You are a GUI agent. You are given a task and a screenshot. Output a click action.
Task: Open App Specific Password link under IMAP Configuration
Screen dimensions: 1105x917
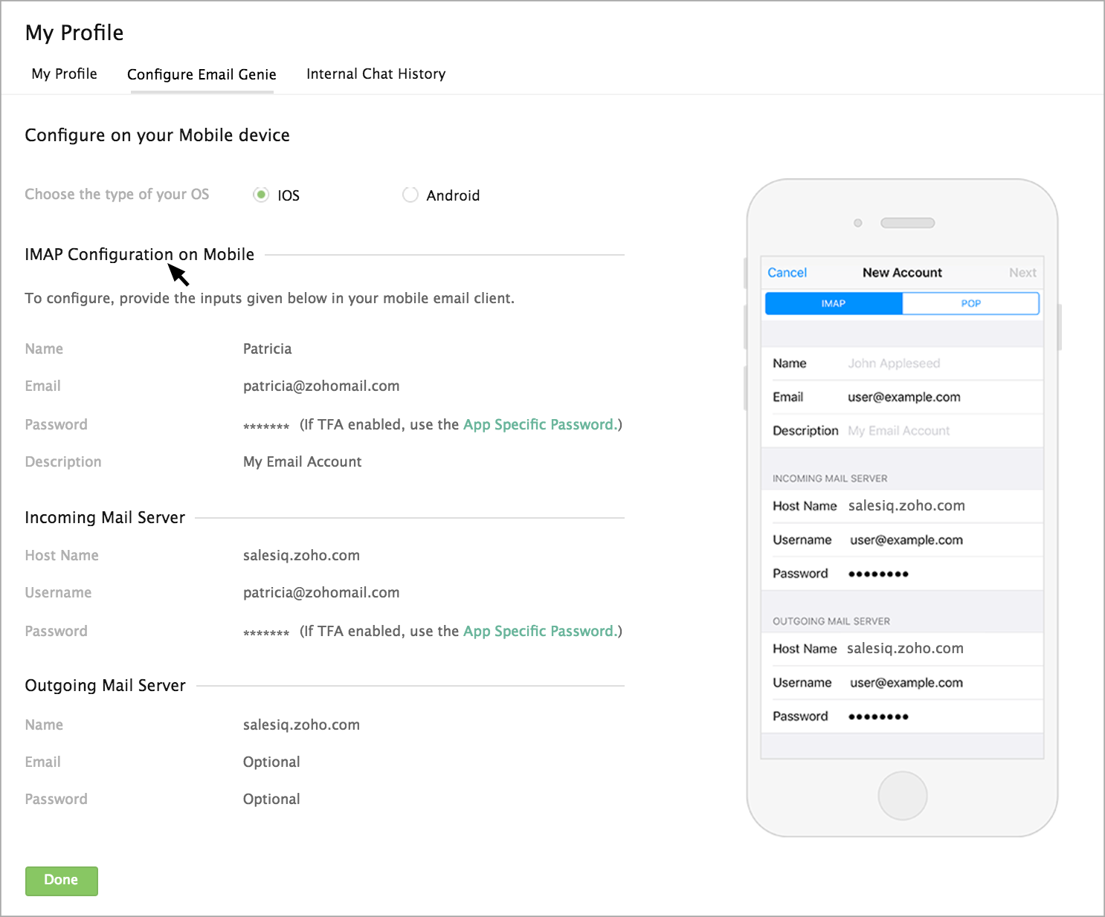(540, 424)
